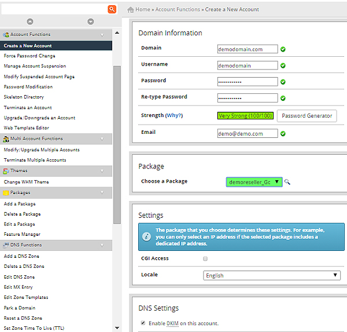Open Park a Domain
Screen dimensions: 347x332
pyautogui.click(x=20, y=308)
